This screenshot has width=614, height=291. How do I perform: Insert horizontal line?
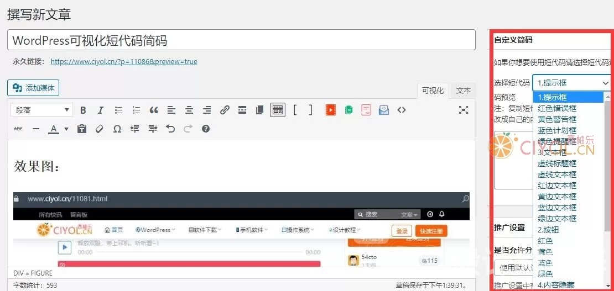coord(36,129)
